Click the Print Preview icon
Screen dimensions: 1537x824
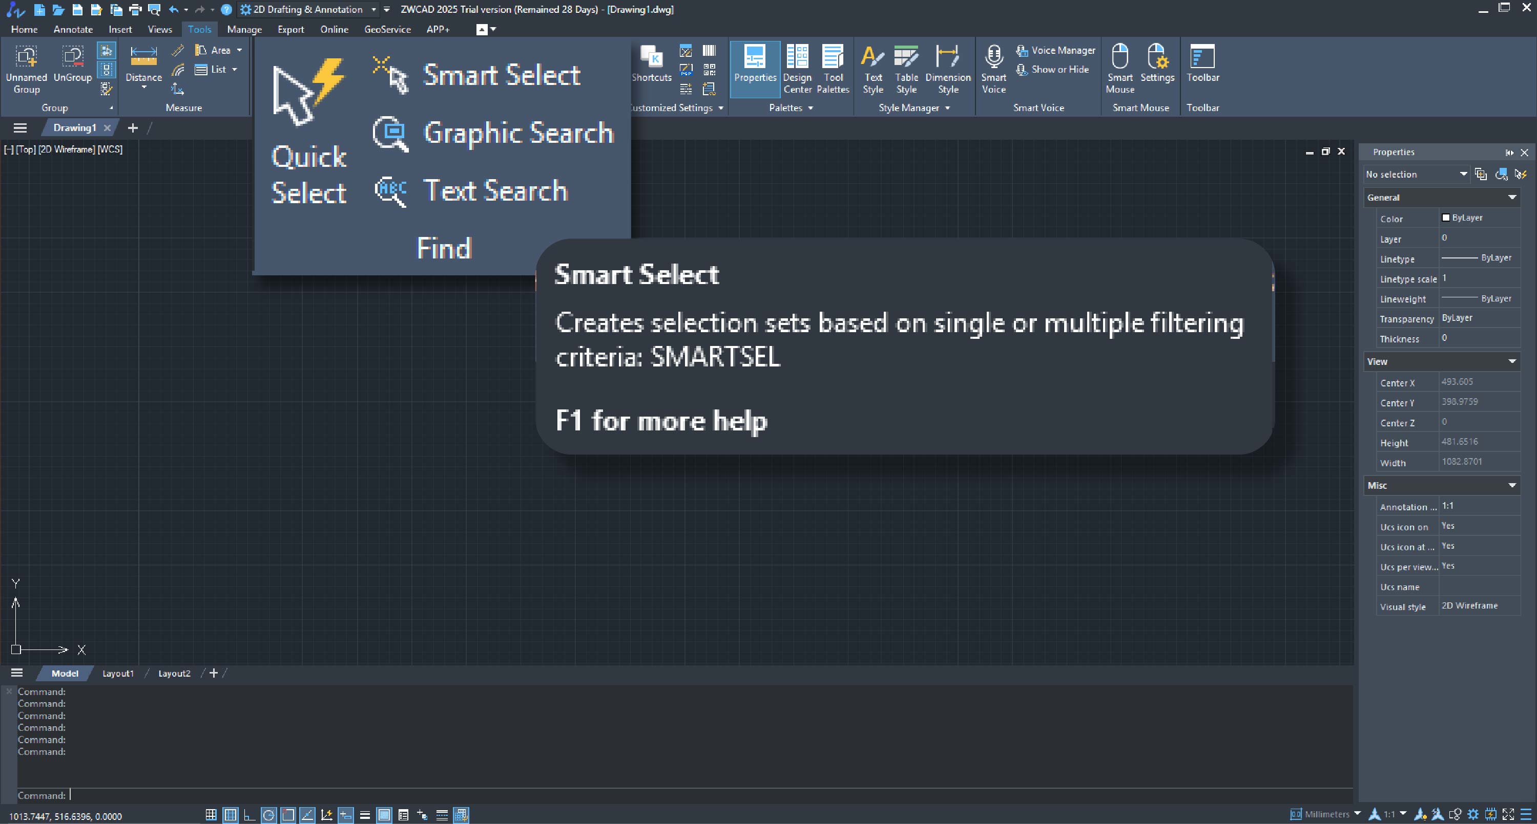154,10
